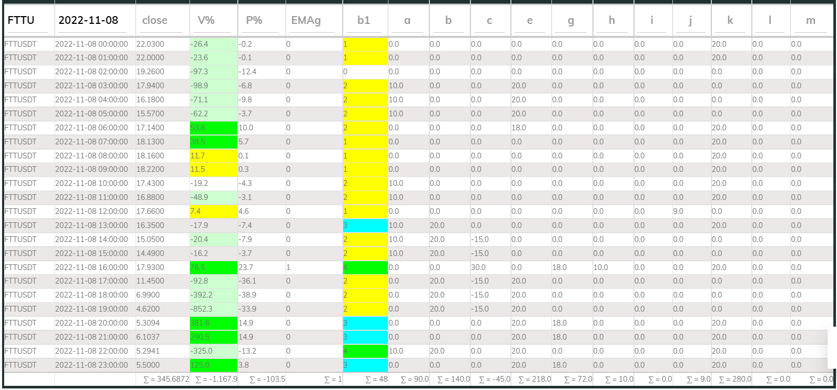Image resolution: width=837 pixels, height=390 pixels.
Task: Click the 2022-11-08 date header
Action: (x=88, y=20)
